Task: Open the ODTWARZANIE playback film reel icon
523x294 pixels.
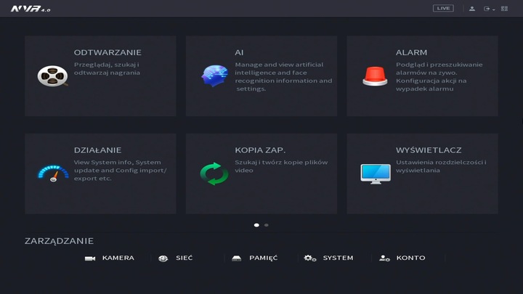Action: coord(52,75)
